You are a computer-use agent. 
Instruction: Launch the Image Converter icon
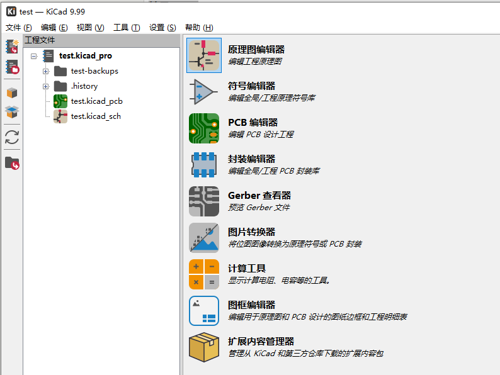[x=204, y=238]
